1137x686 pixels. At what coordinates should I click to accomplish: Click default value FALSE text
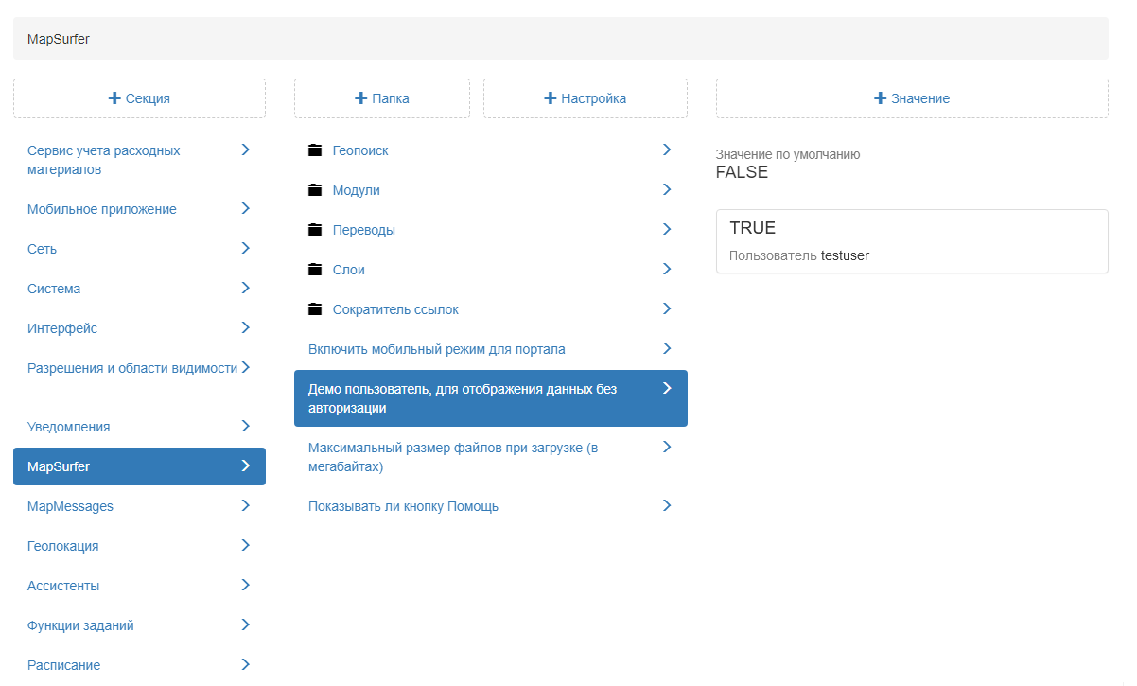[x=743, y=172]
